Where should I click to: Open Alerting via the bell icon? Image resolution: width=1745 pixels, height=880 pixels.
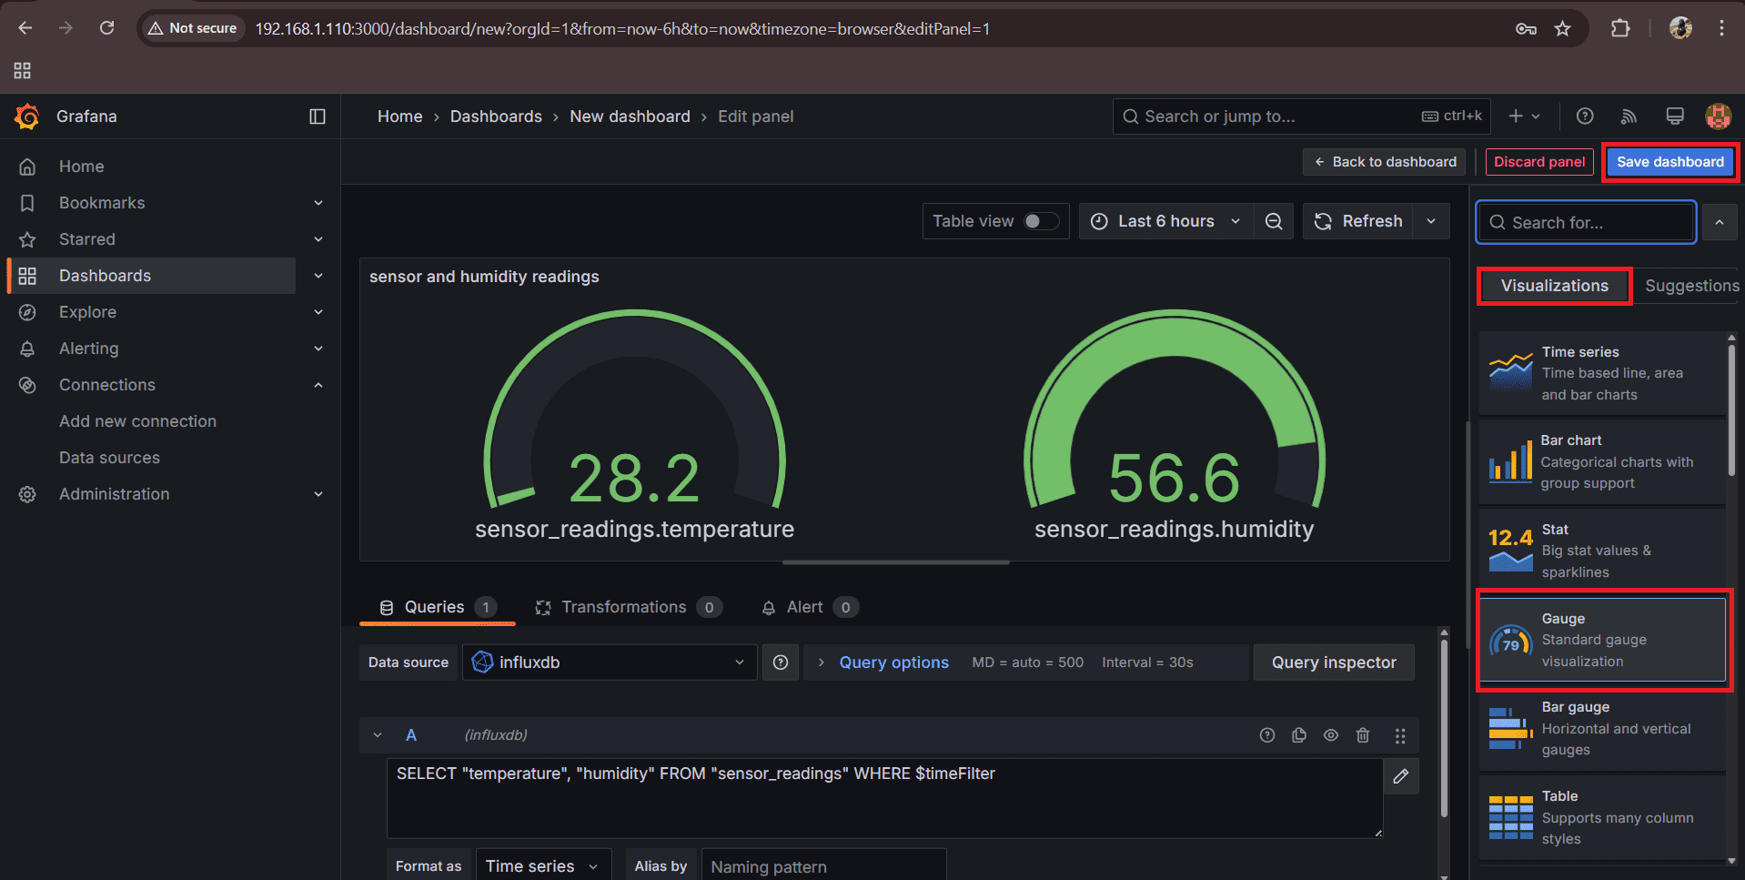point(27,348)
